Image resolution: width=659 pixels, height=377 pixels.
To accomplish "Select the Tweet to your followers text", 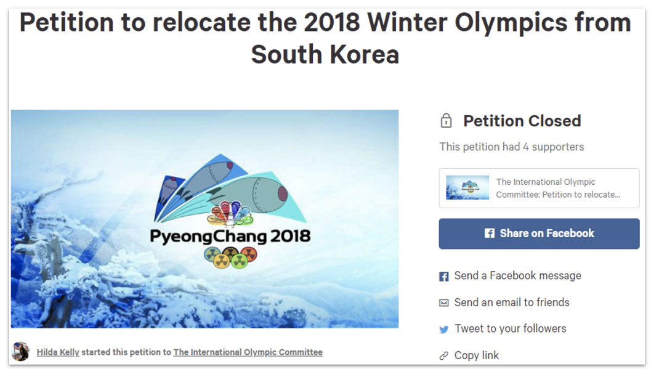I will tap(510, 329).
